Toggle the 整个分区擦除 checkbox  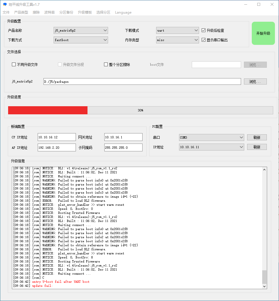[x=106, y=65]
